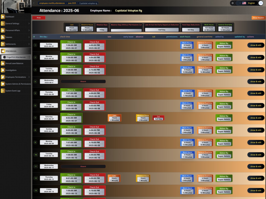Click the 'check time' column header
The image size is (266, 199).
click(x=65, y=37)
